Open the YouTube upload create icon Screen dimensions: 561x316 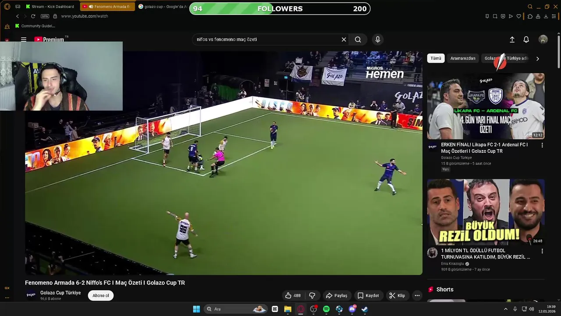(x=512, y=39)
